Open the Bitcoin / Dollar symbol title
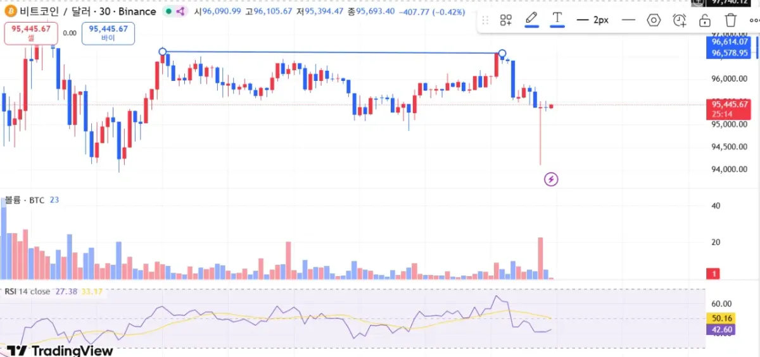 pyautogui.click(x=87, y=11)
